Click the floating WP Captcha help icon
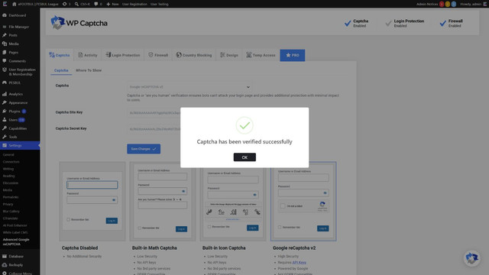 coord(471,258)
